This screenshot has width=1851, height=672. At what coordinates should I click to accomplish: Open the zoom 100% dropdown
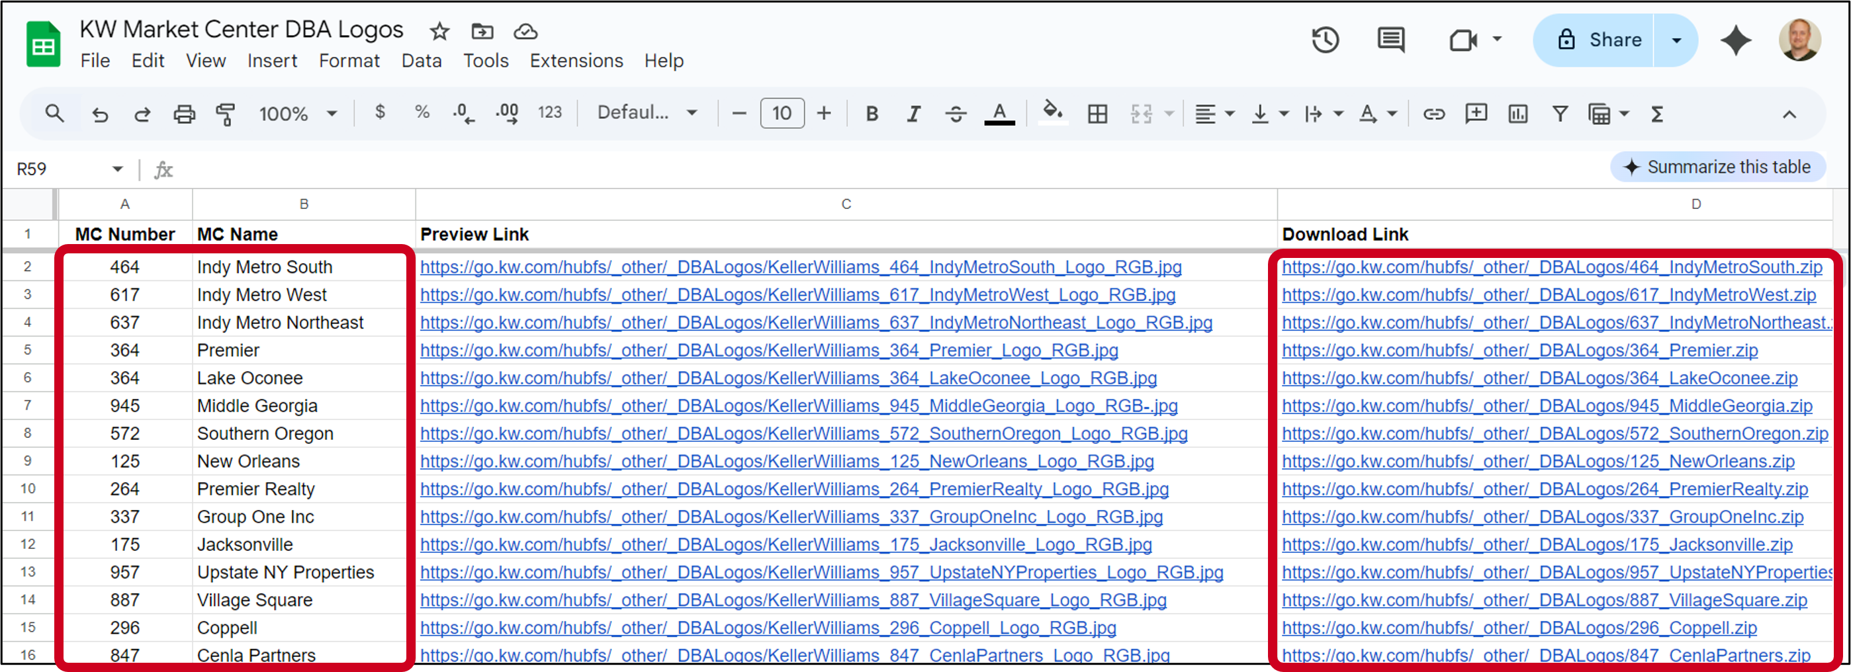pos(298,114)
